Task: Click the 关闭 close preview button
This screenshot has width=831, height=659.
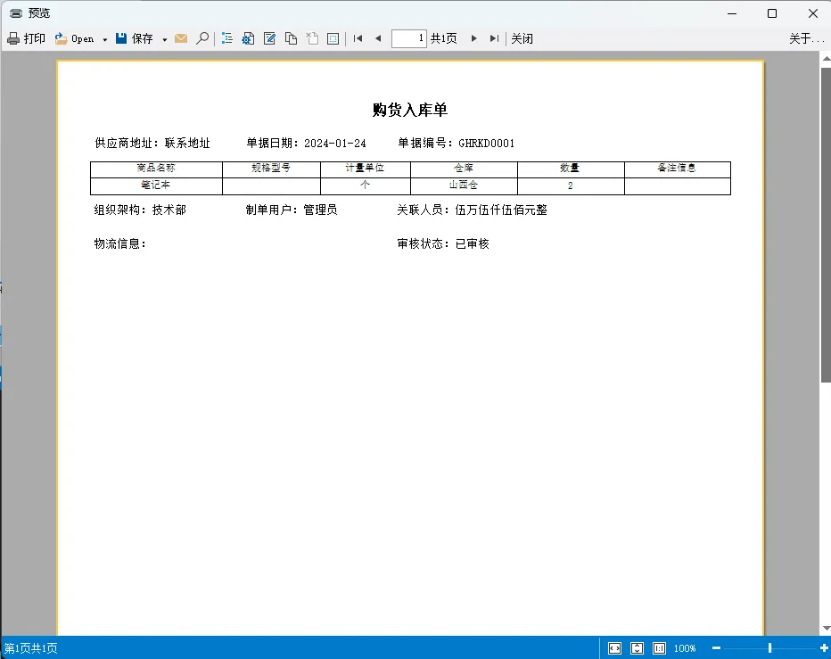Action: click(x=522, y=38)
